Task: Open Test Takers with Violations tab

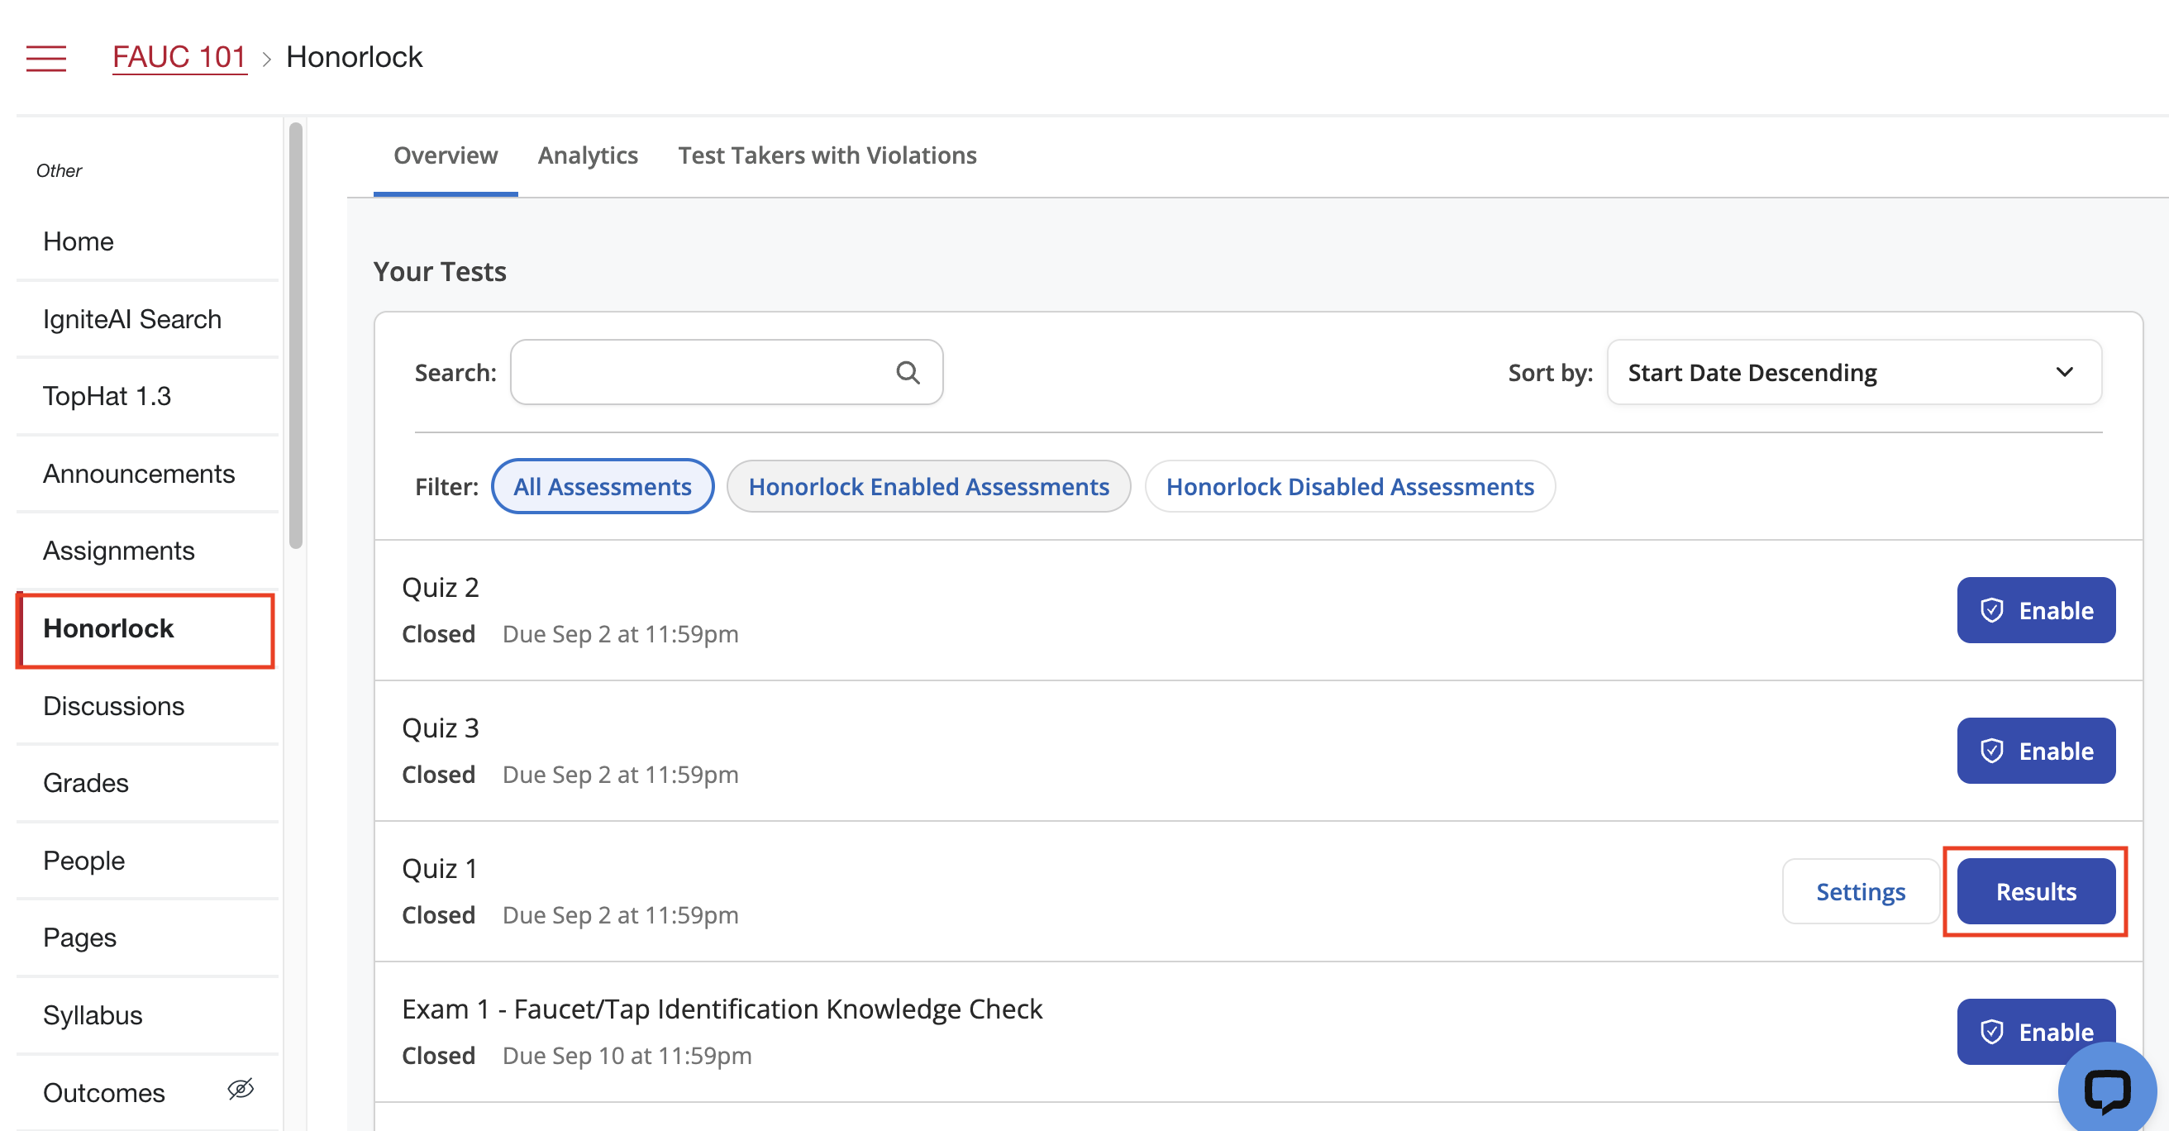Action: [827, 155]
